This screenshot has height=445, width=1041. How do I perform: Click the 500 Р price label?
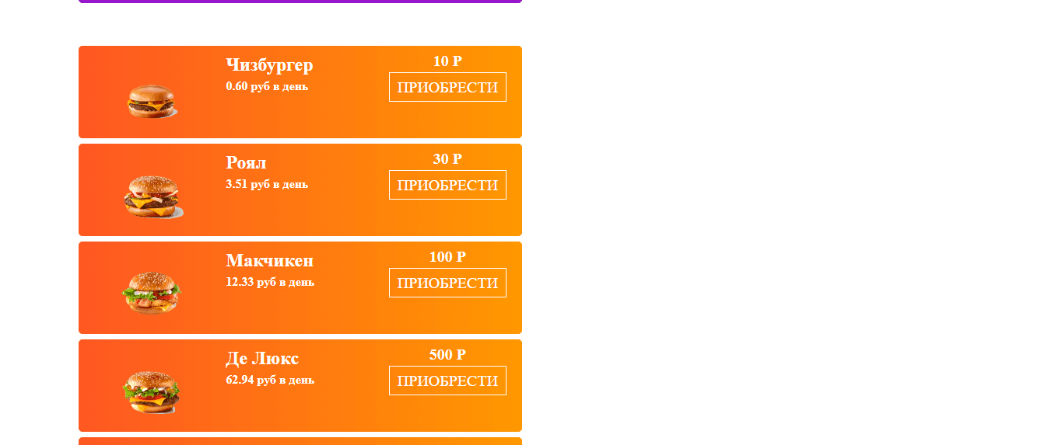(447, 355)
